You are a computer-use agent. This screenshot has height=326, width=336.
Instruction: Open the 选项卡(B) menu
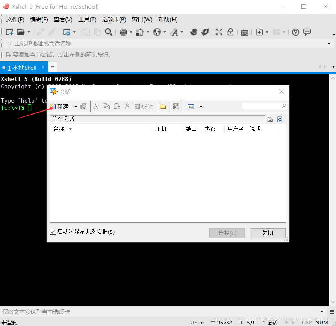coord(114,20)
